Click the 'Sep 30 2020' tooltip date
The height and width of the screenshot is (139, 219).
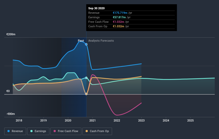tap(96, 8)
